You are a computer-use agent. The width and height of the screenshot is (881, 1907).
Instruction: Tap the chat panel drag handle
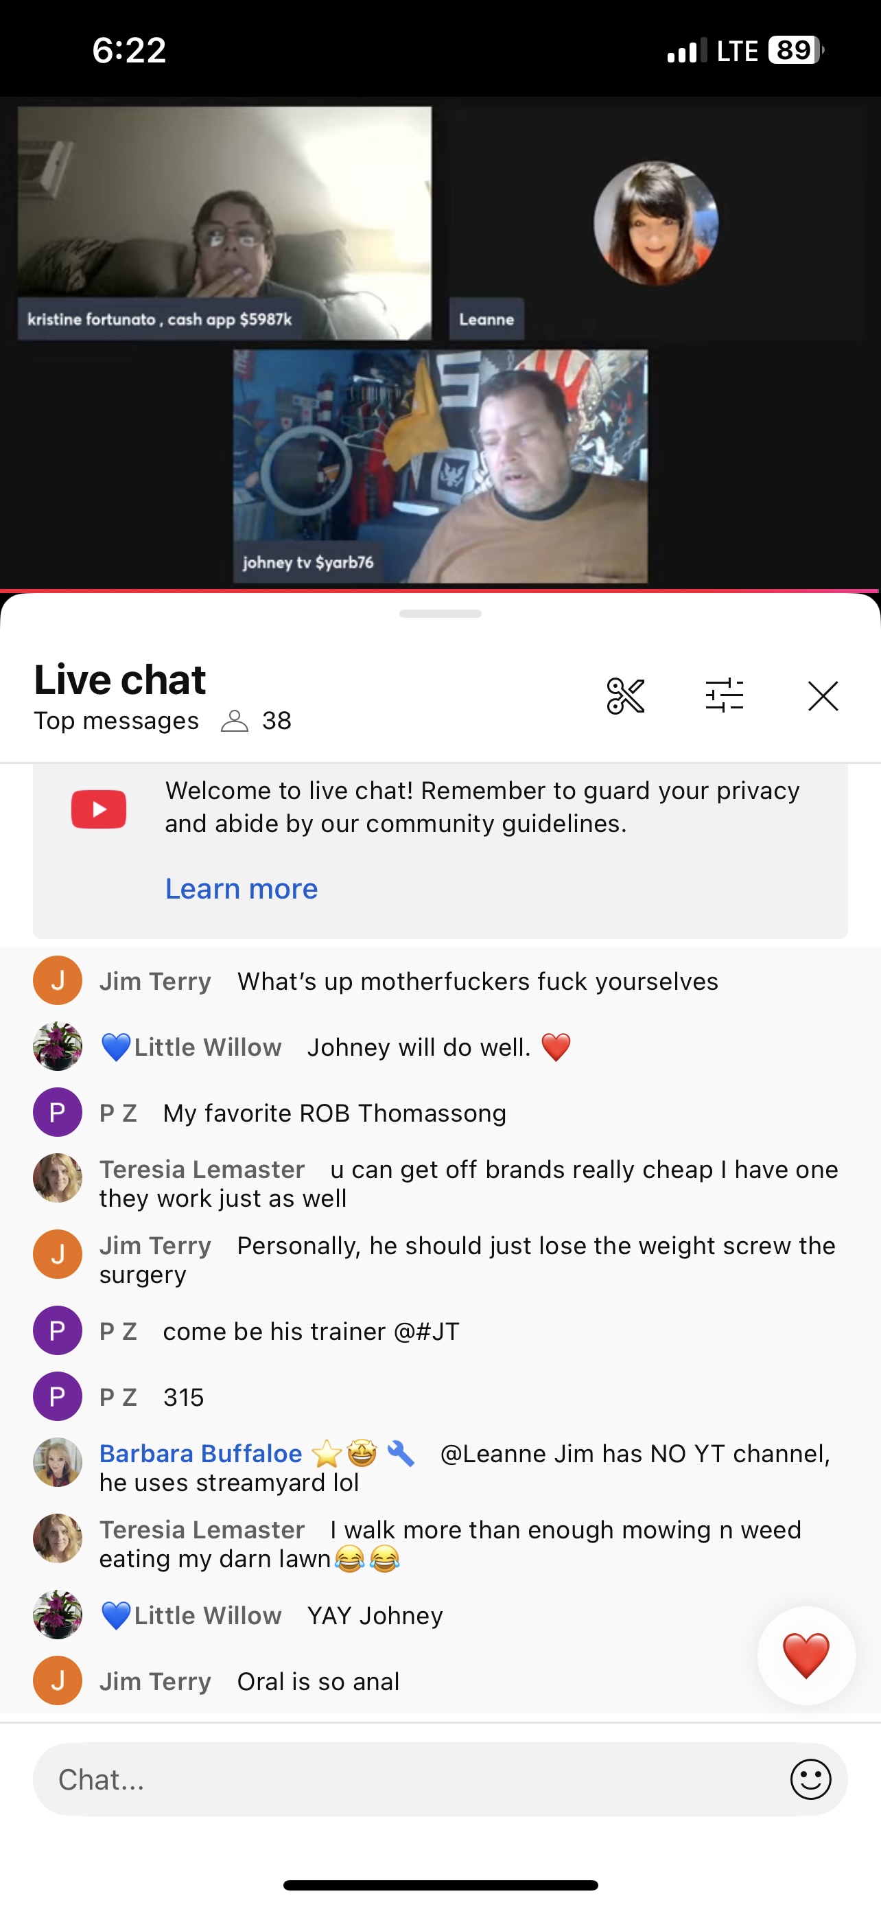tap(440, 614)
